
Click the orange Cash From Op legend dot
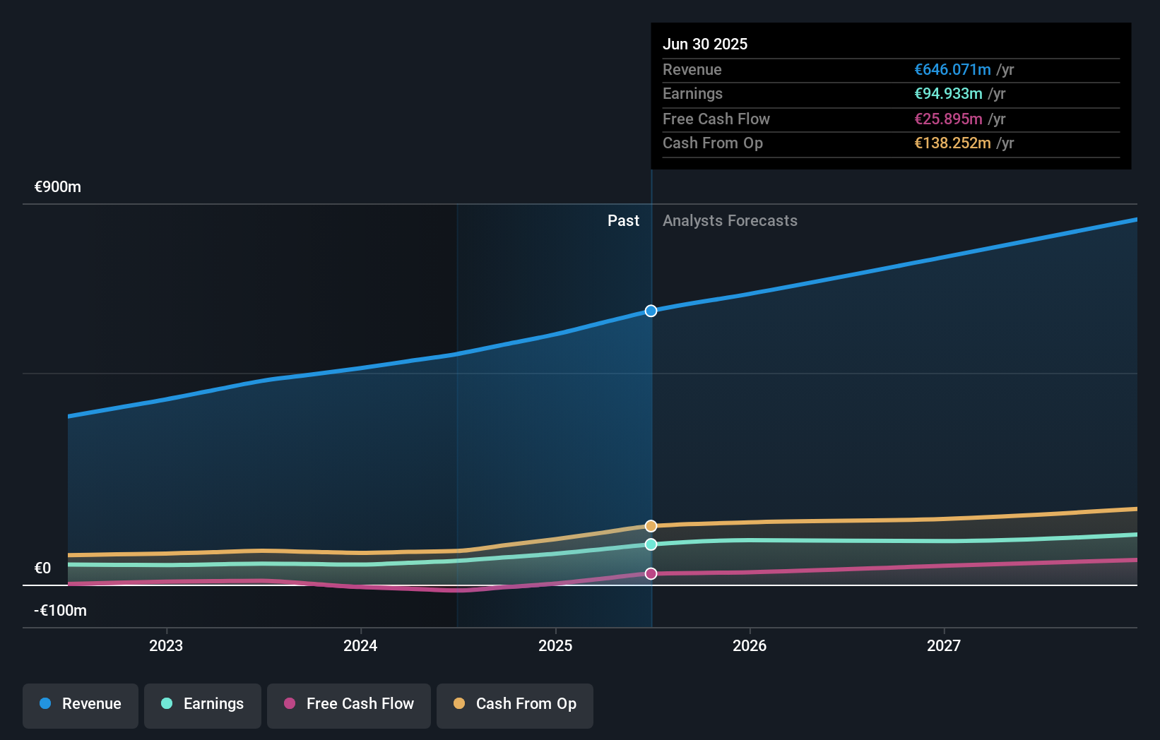459,704
